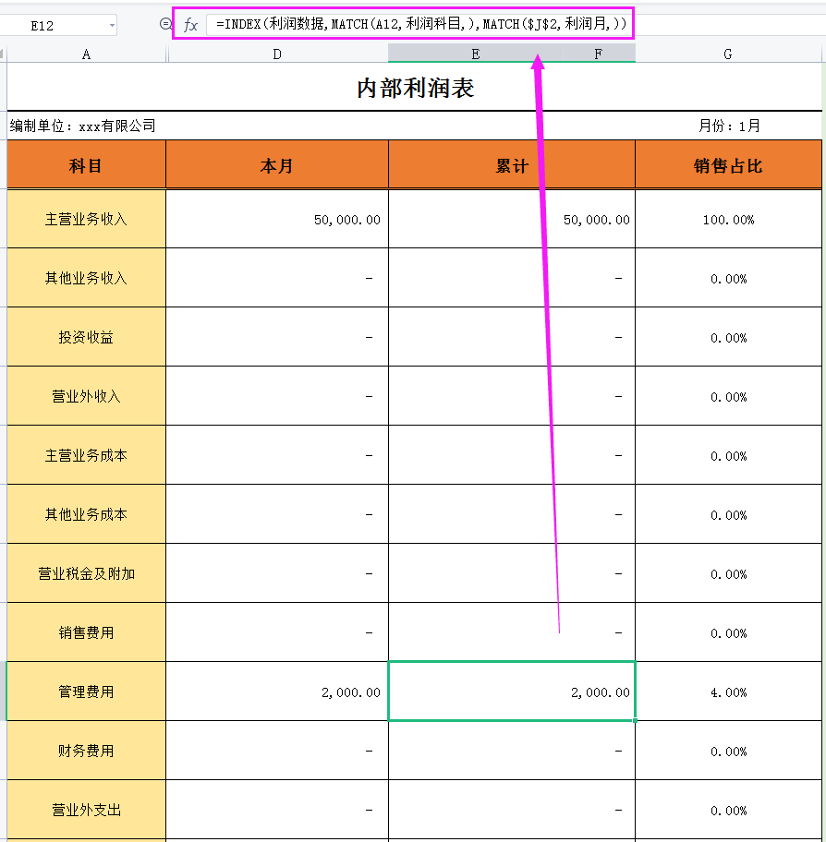
Task: Select column header E
Action: [475, 54]
